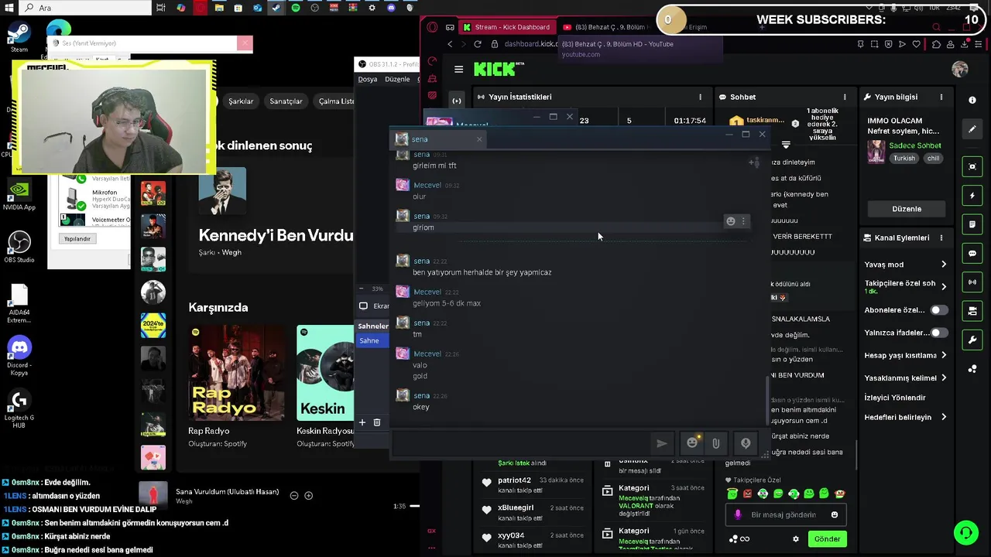
Task: Add friend to chat icon in Steam chat
Action: [753, 162]
